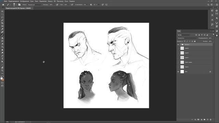Select the Move tool
Screen dimensions: 219x123
click(2, 11)
